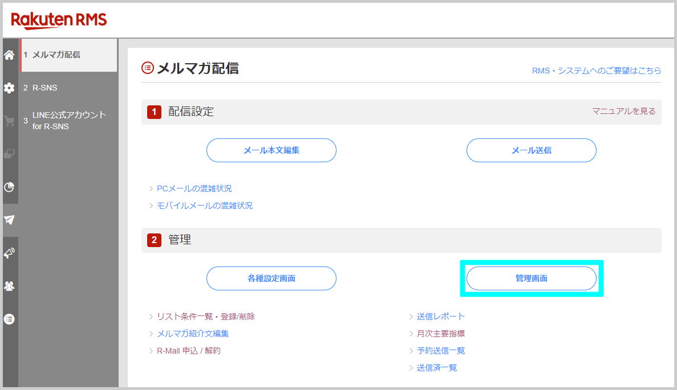Open メルマガ紹介文編集 link

click(x=193, y=334)
